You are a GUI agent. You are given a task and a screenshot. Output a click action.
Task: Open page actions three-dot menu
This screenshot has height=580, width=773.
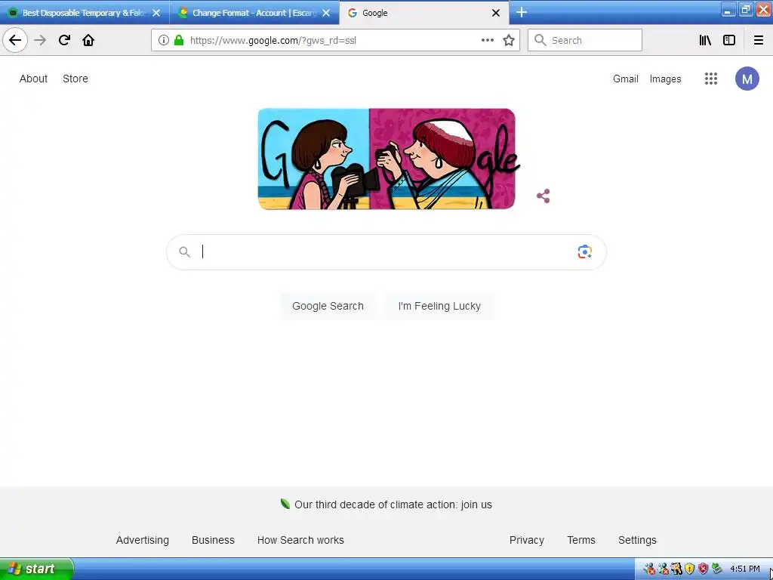pyautogui.click(x=487, y=40)
